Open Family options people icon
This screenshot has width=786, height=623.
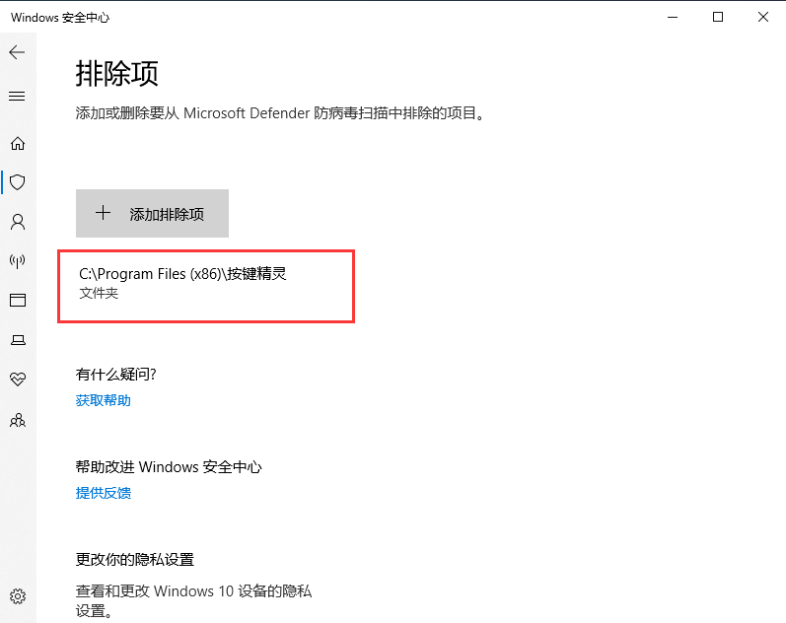[18, 420]
